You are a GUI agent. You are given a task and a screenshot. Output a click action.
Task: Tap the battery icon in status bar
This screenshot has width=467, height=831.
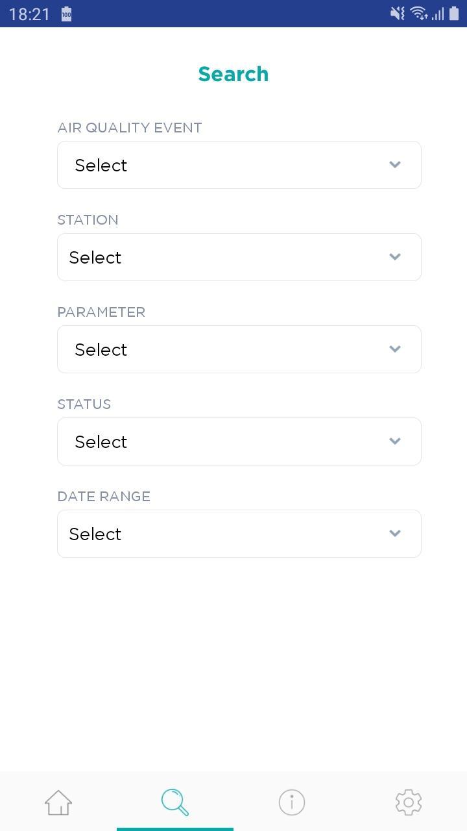point(454,14)
